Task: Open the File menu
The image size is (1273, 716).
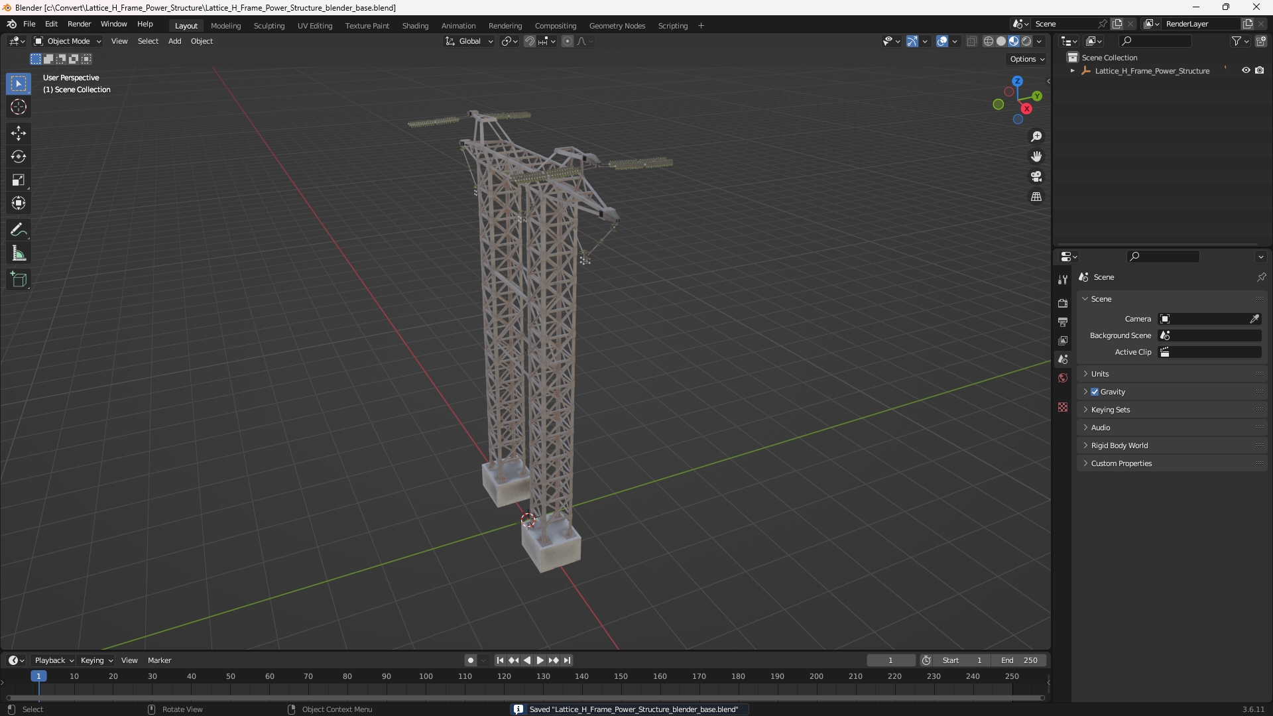Action: coord(29,24)
